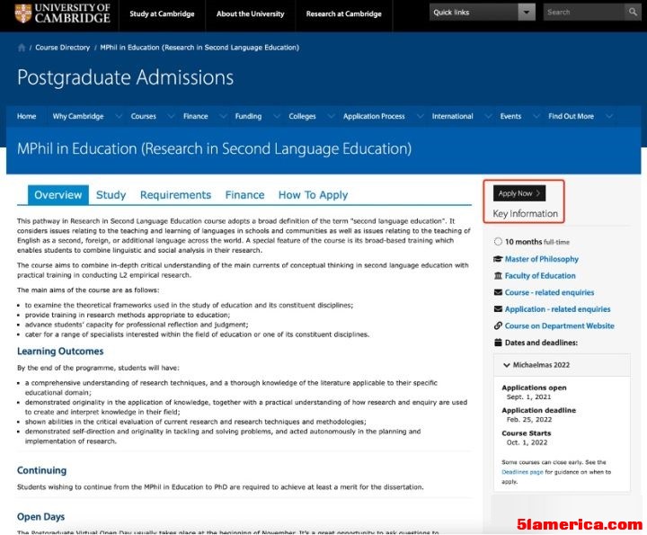Select the Overview tab
The image size is (647, 535).
pos(58,195)
